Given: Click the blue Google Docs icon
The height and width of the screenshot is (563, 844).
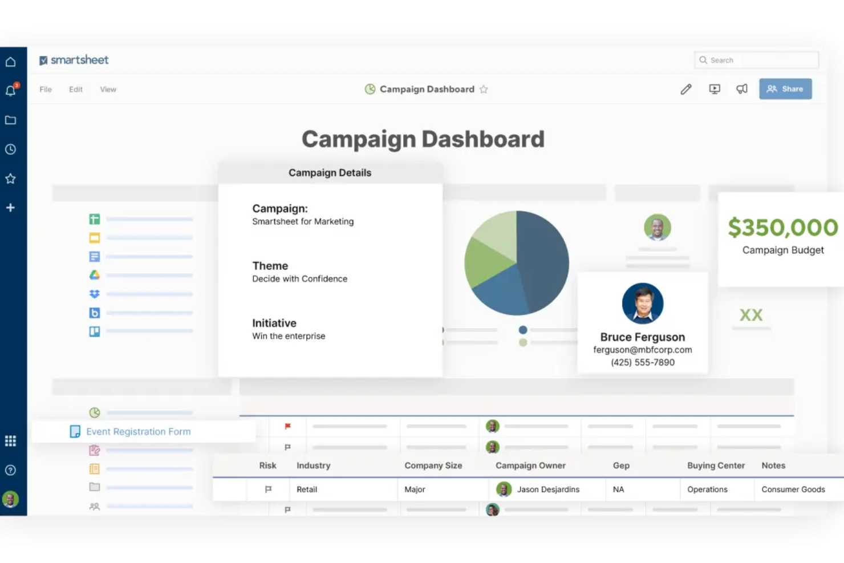Looking at the screenshot, I should [95, 257].
